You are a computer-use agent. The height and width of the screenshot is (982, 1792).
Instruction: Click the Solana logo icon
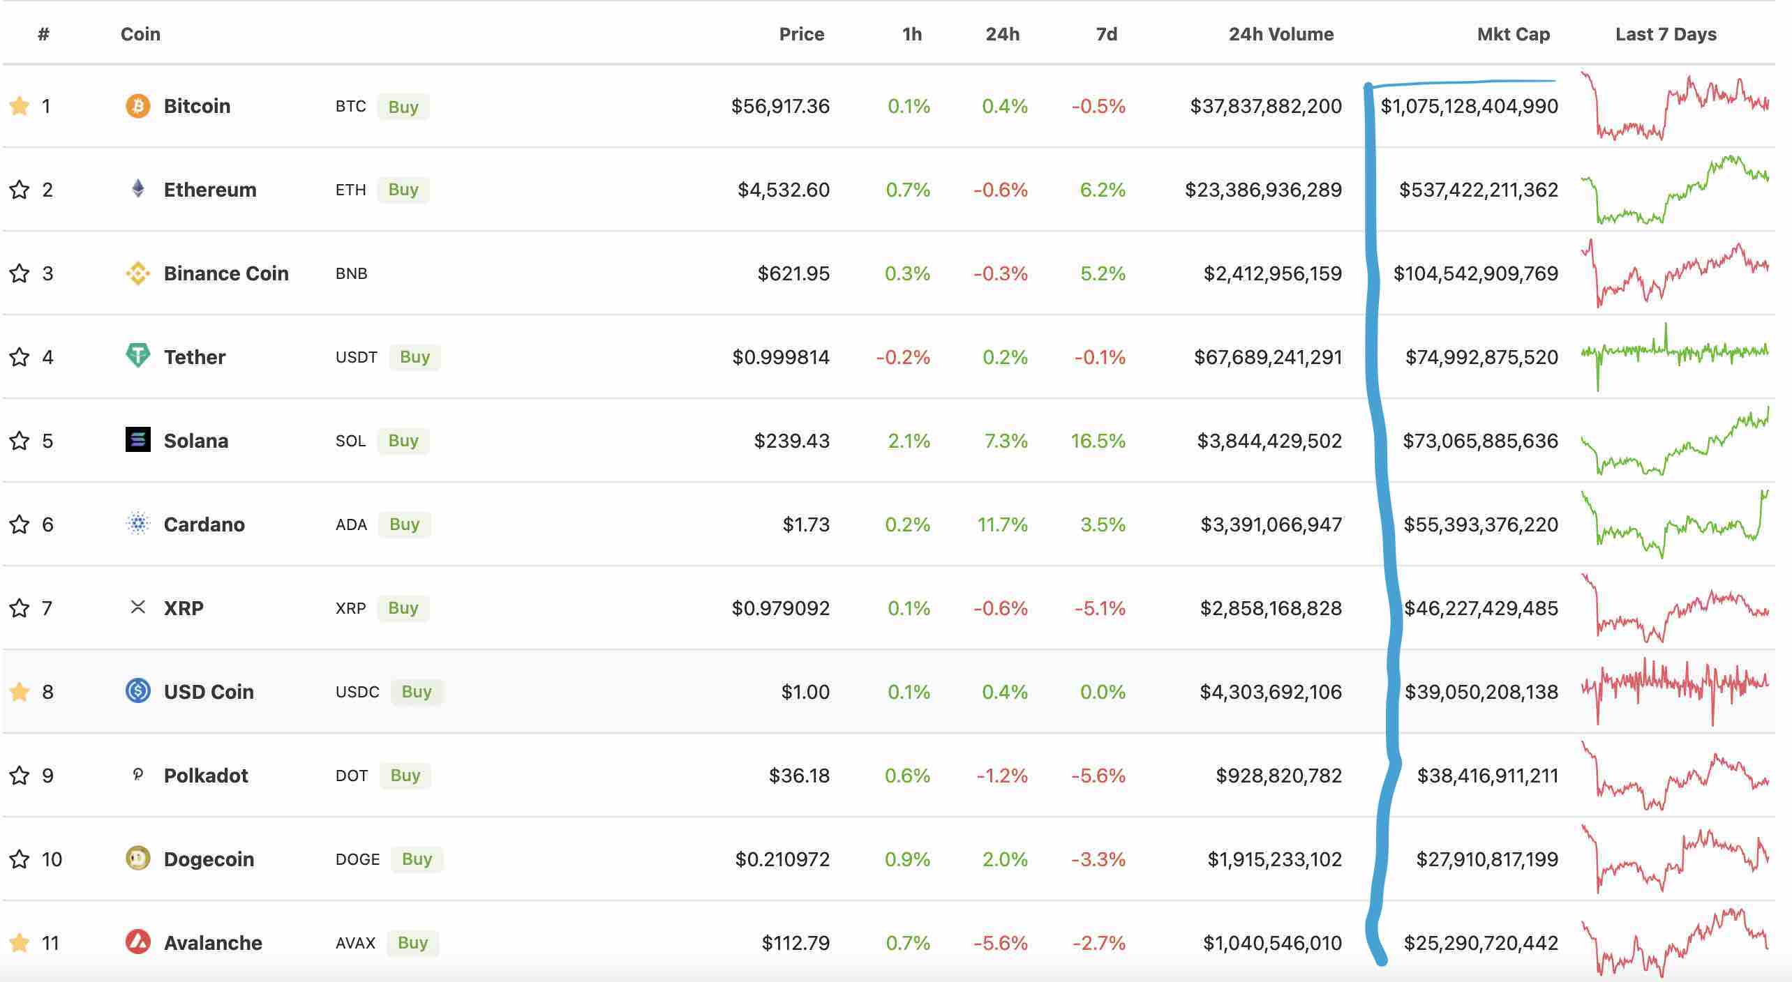click(137, 439)
